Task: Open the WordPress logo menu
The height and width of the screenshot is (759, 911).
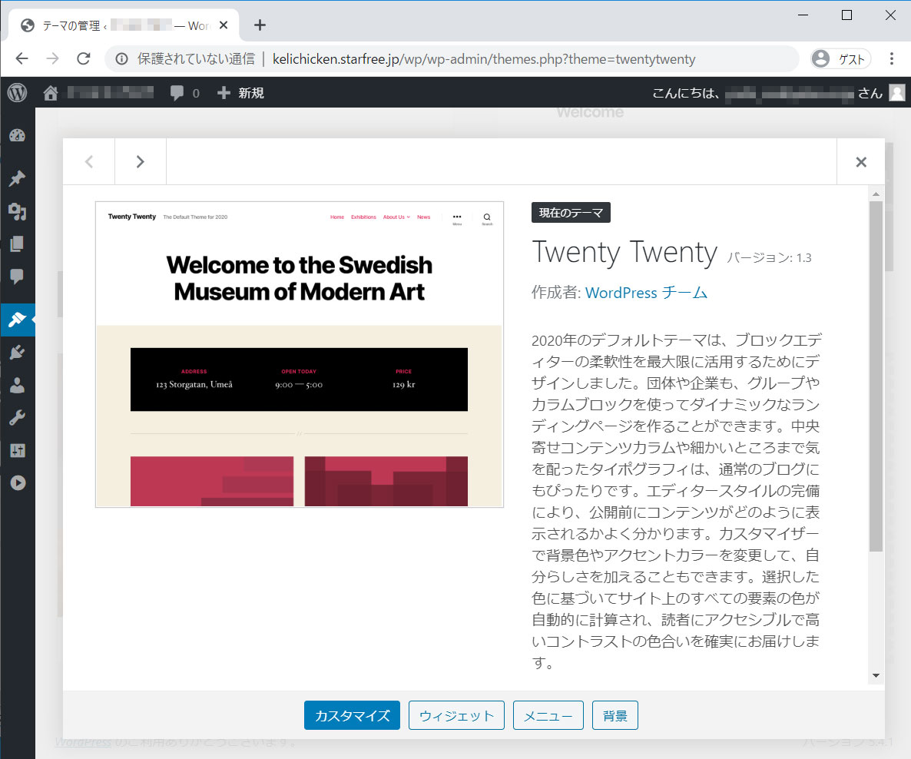Action: click(18, 92)
